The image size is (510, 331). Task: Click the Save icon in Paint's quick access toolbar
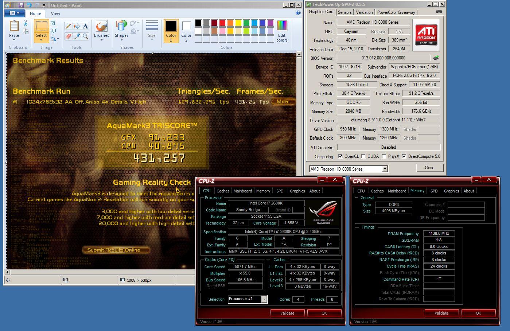pos(21,5)
